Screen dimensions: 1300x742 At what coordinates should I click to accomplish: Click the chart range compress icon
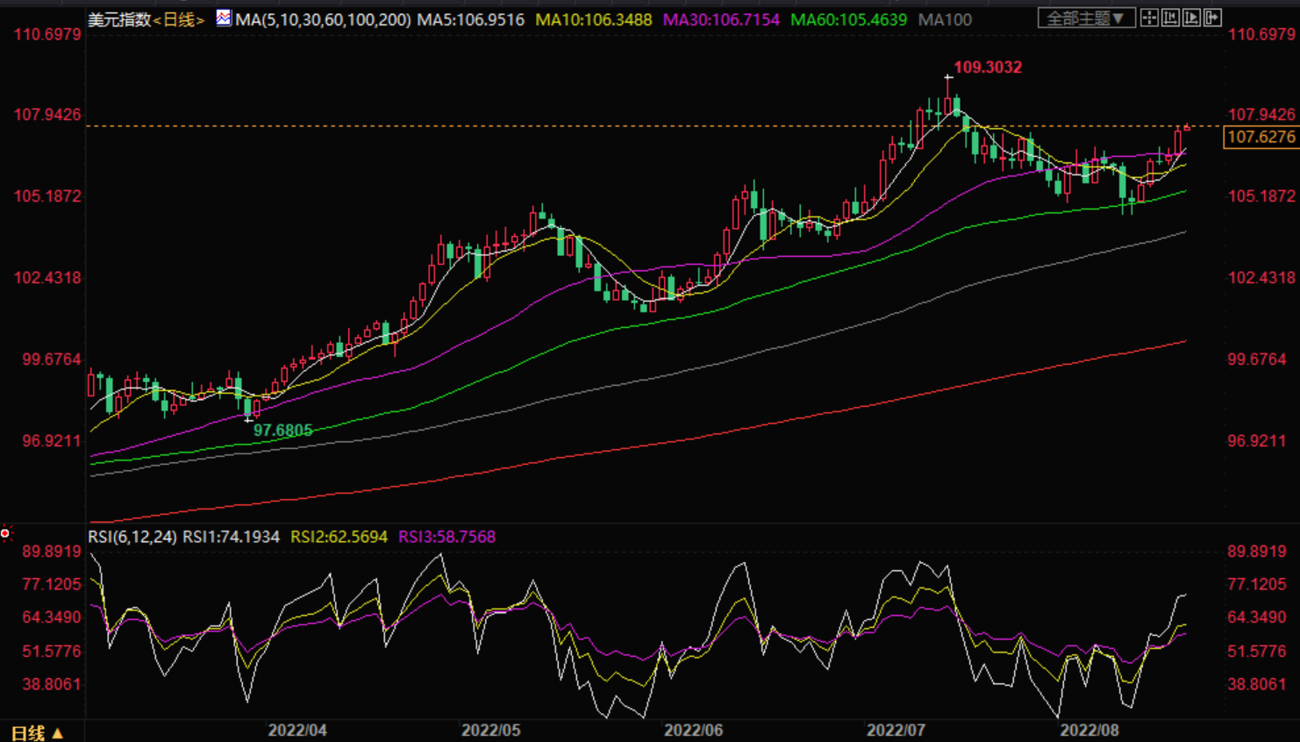(x=1170, y=18)
